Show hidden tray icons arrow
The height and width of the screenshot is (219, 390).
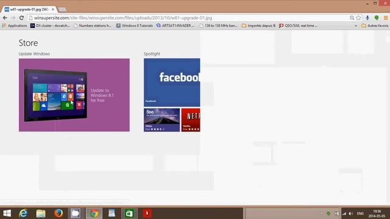coord(321,214)
